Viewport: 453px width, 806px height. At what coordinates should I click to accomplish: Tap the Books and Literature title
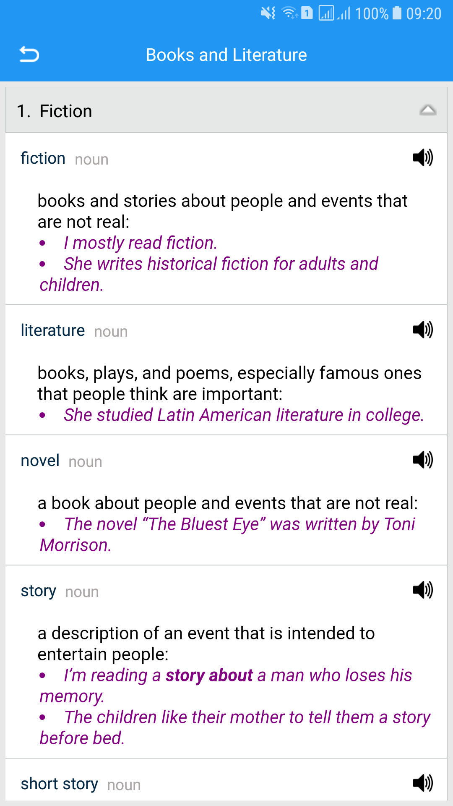pos(226,55)
